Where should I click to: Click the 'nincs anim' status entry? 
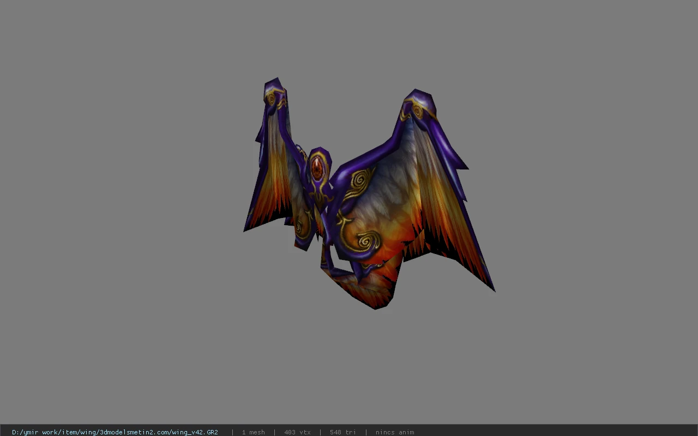coord(395,432)
